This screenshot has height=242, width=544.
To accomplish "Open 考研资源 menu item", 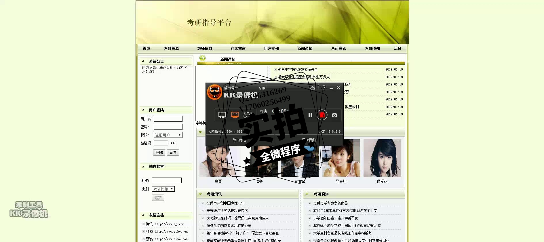I will pyautogui.click(x=171, y=48).
